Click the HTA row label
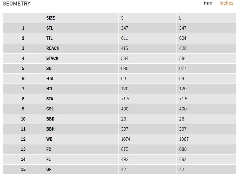 point(50,79)
